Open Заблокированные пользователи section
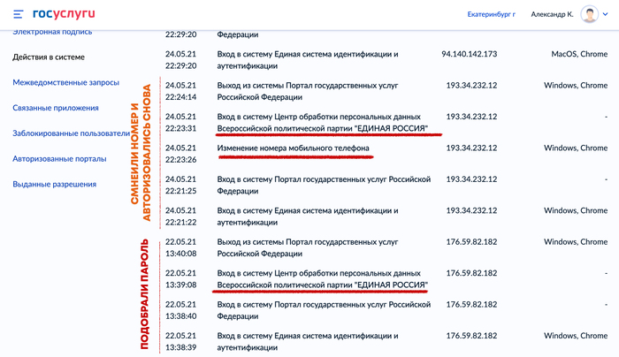 71,133
